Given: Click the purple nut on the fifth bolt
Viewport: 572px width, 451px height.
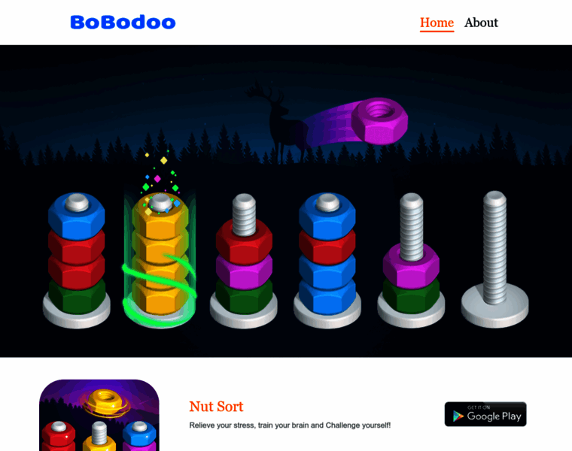Looking at the screenshot, I should tap(411, 268).
